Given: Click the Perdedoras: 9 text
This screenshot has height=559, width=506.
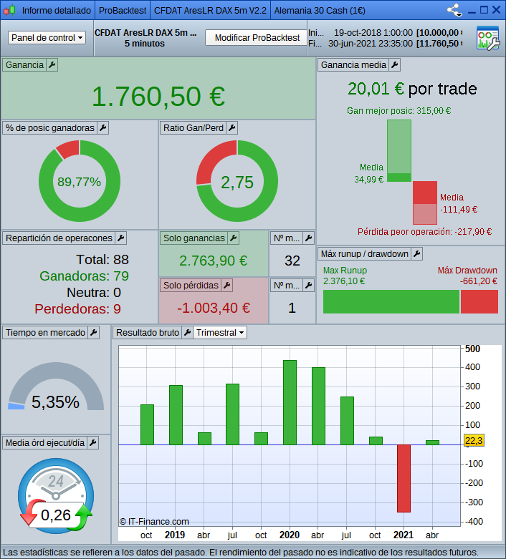Looking at the screenshot, I should click(78, 308).
